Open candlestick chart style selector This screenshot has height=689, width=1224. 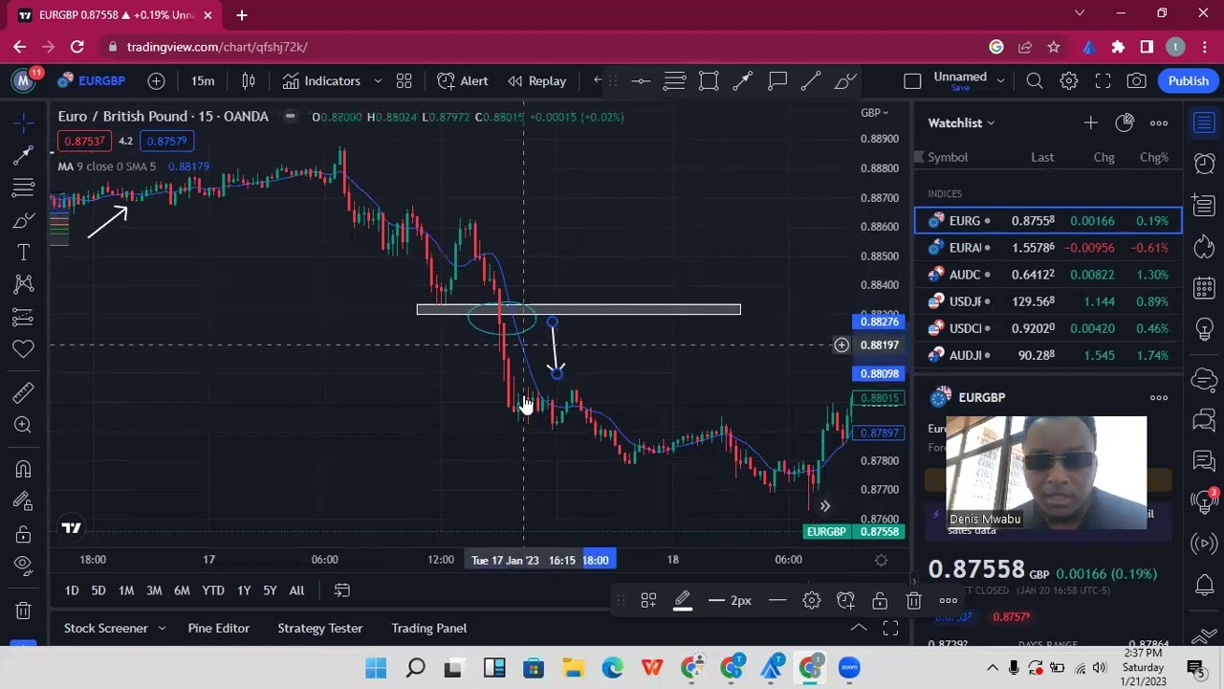click(249, 81)
